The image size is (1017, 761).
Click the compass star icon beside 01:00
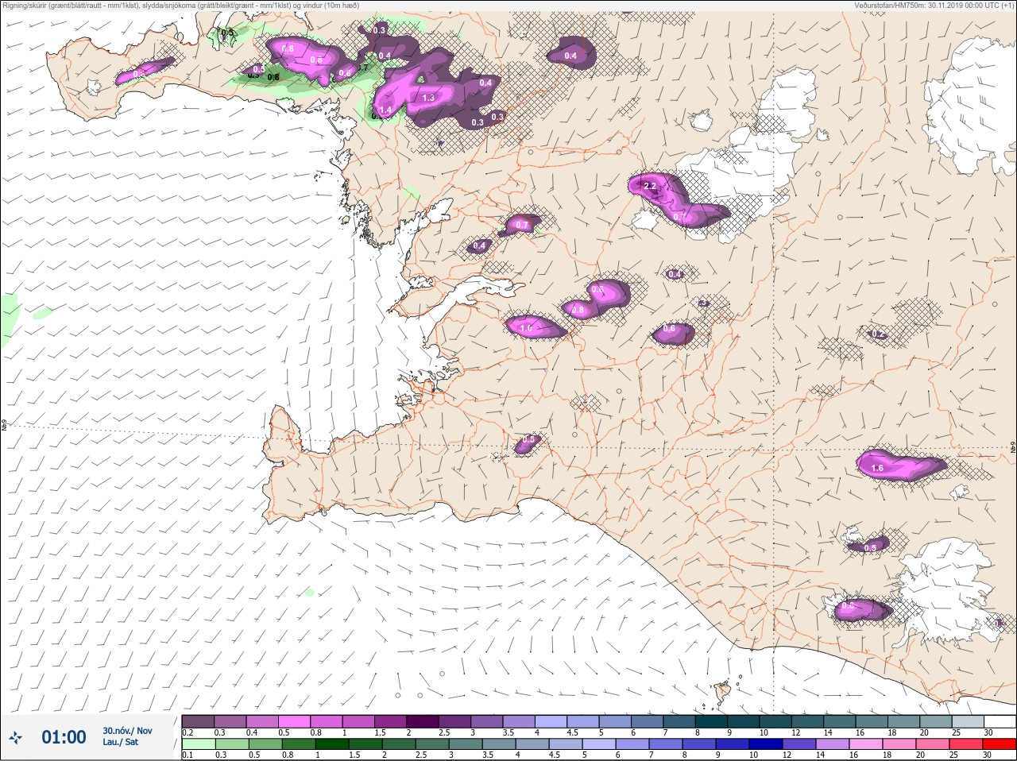click(15, 738)
